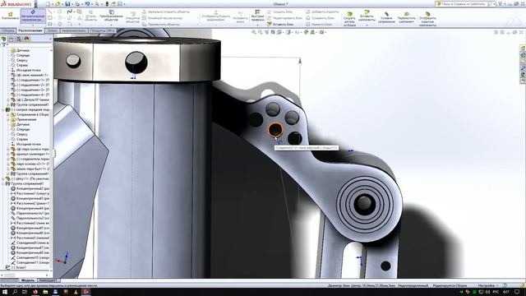
Task: Click Зеркально отразить объекты
Action: [x=166, y=12]
